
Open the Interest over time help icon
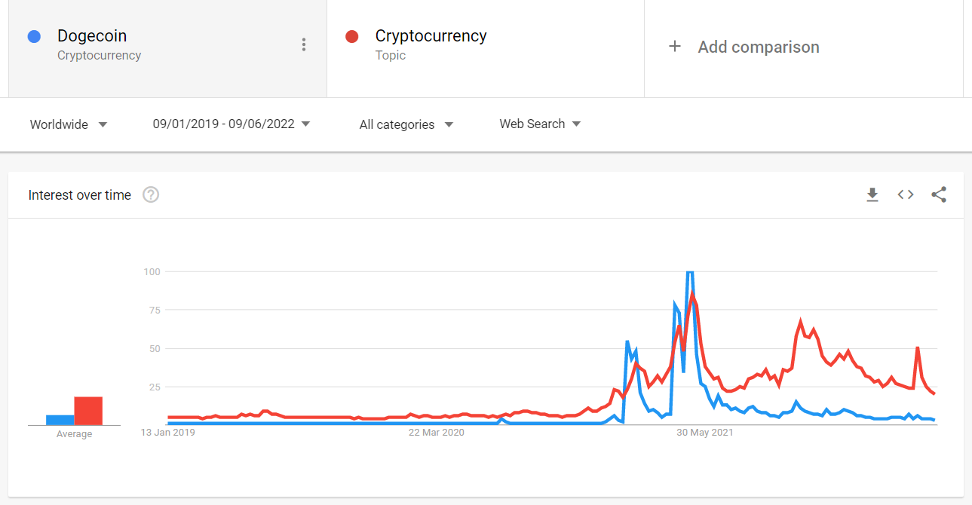coord(151,195)
